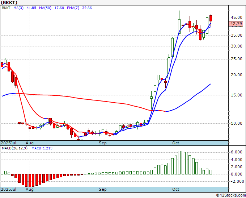Click Oct on the MACD panel axis
The image size is (246, 198).
[176, 189]
